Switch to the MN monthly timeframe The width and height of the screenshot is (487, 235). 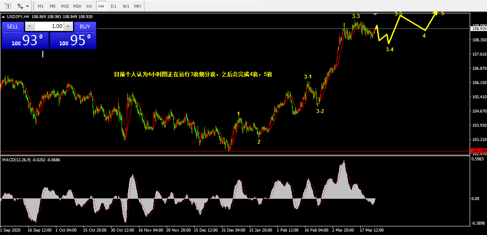(137, 6)
